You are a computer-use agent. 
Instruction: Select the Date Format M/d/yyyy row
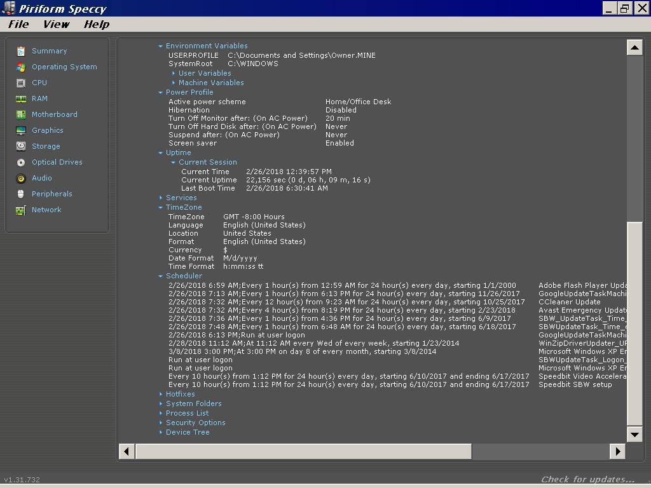[212, 258]
